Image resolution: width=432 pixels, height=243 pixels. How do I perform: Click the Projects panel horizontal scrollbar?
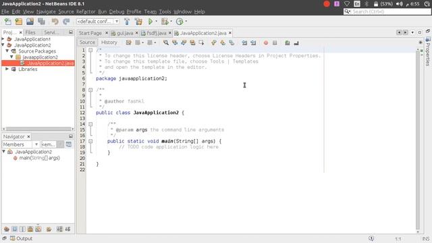(x=38, y=129)
